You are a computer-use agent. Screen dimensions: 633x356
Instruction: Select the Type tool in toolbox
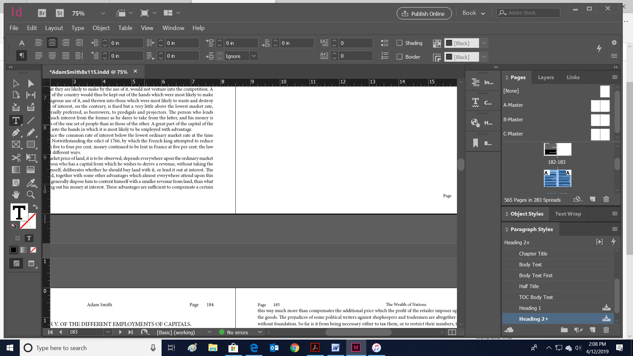[15, 121]
